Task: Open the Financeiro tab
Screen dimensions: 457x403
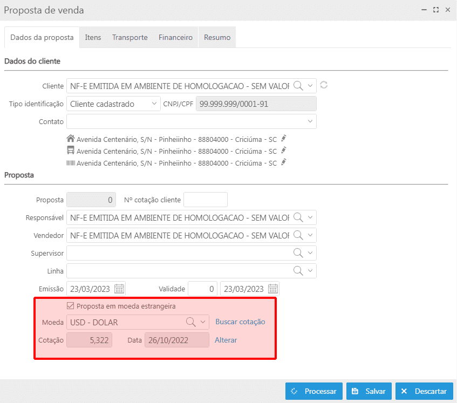Action: click(x=175, y=37)
